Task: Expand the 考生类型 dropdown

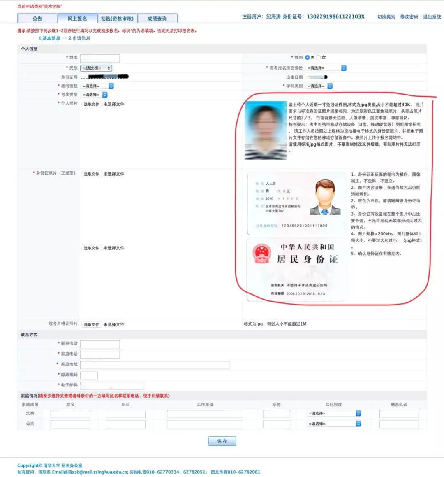Action: (x=94, y=95)
